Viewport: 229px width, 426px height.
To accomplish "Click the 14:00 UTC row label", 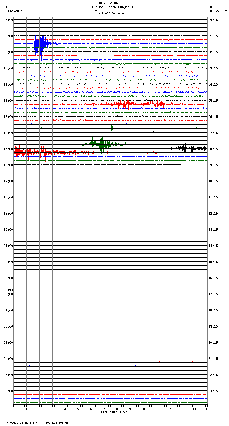I will coord(8,133).
